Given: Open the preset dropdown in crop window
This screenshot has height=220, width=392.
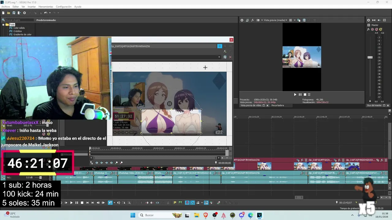Looking at the screenshot, I should 219,57.
